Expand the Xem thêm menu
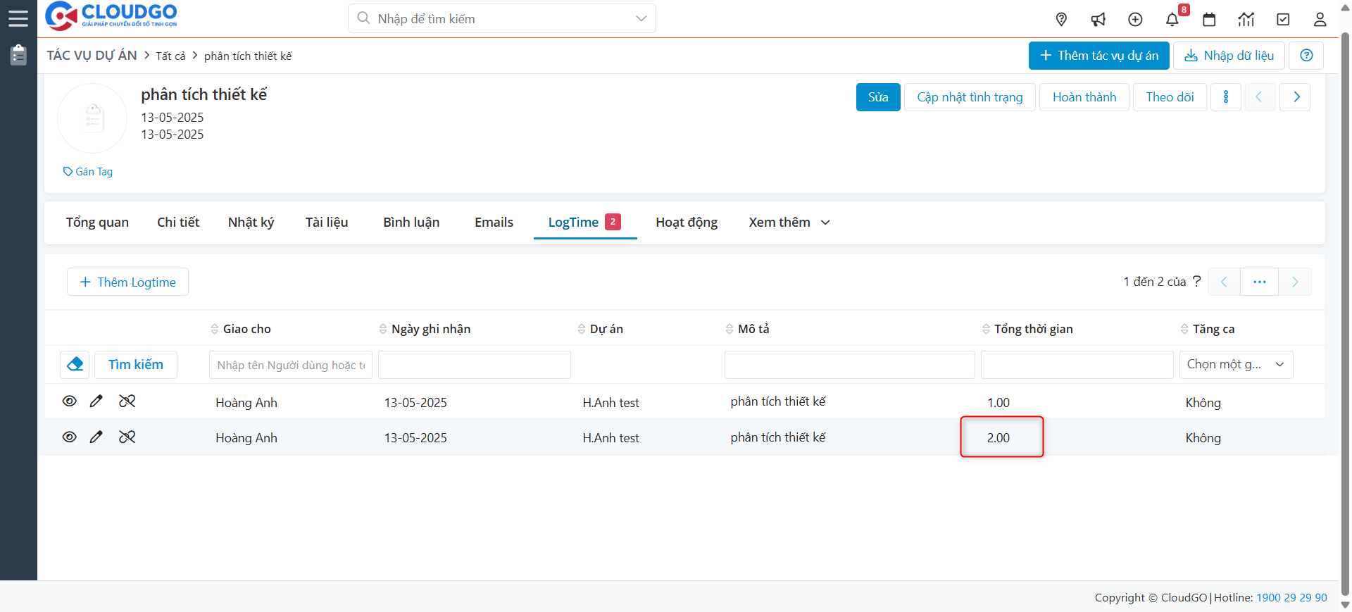This screenshot has width=1352, height=612. [x=789, y=223]
